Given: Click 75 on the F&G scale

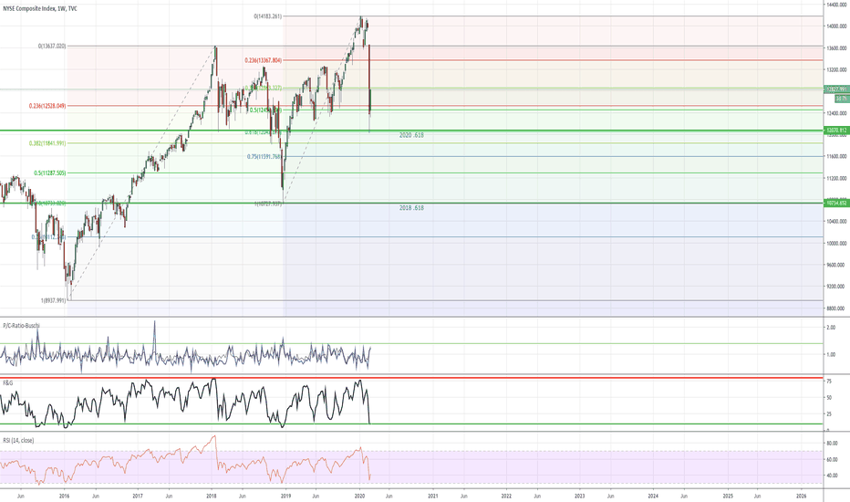Looking at the screenshot, I should coord(829,382).
